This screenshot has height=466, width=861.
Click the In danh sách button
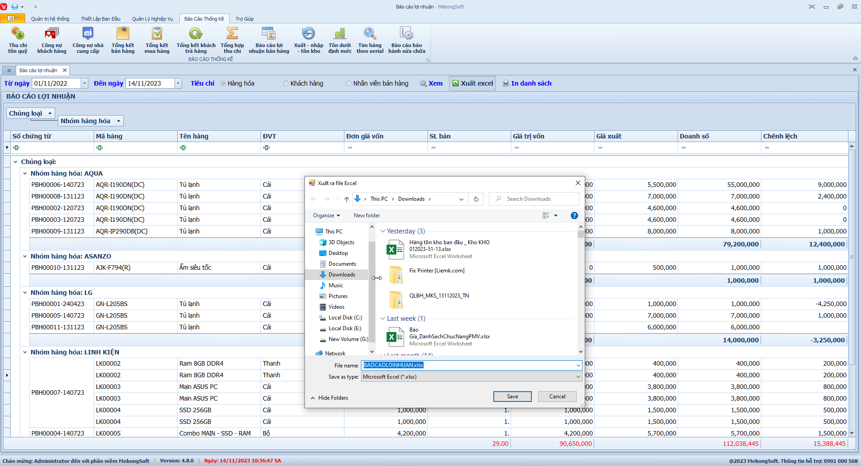[x=527, y=83]
